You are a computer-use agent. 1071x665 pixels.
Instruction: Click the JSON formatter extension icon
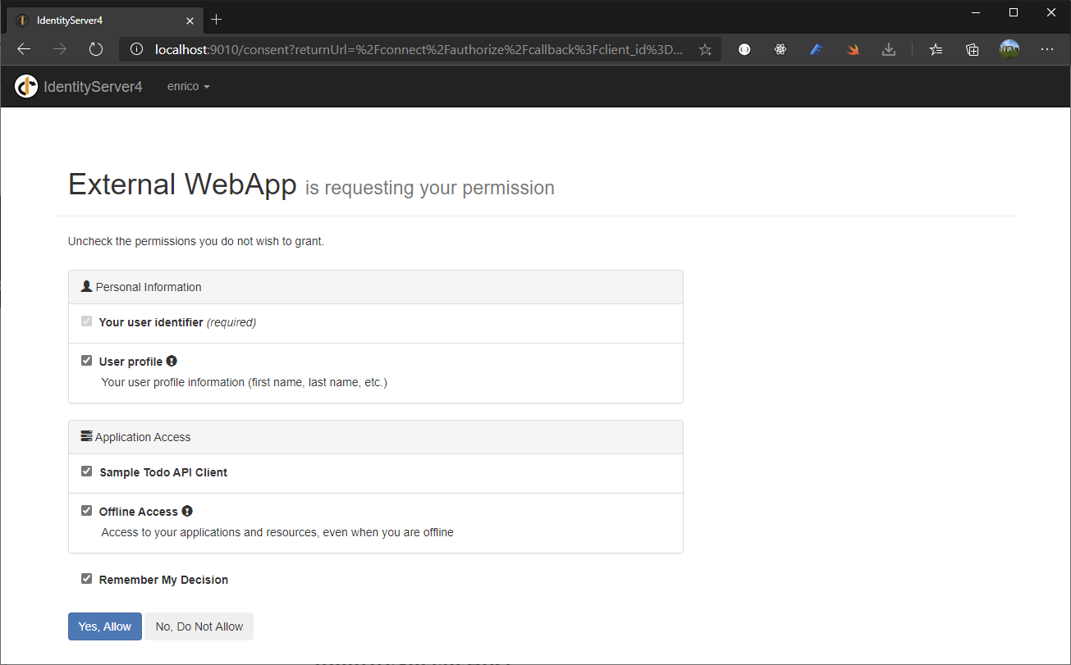[x=744, y=49]
